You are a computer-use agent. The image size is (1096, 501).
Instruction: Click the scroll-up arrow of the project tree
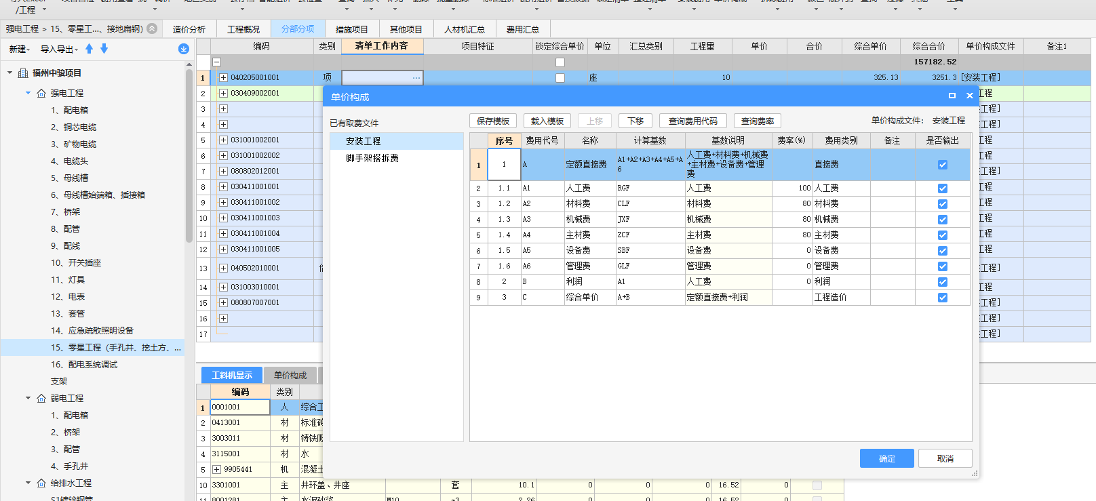(189, 64)
